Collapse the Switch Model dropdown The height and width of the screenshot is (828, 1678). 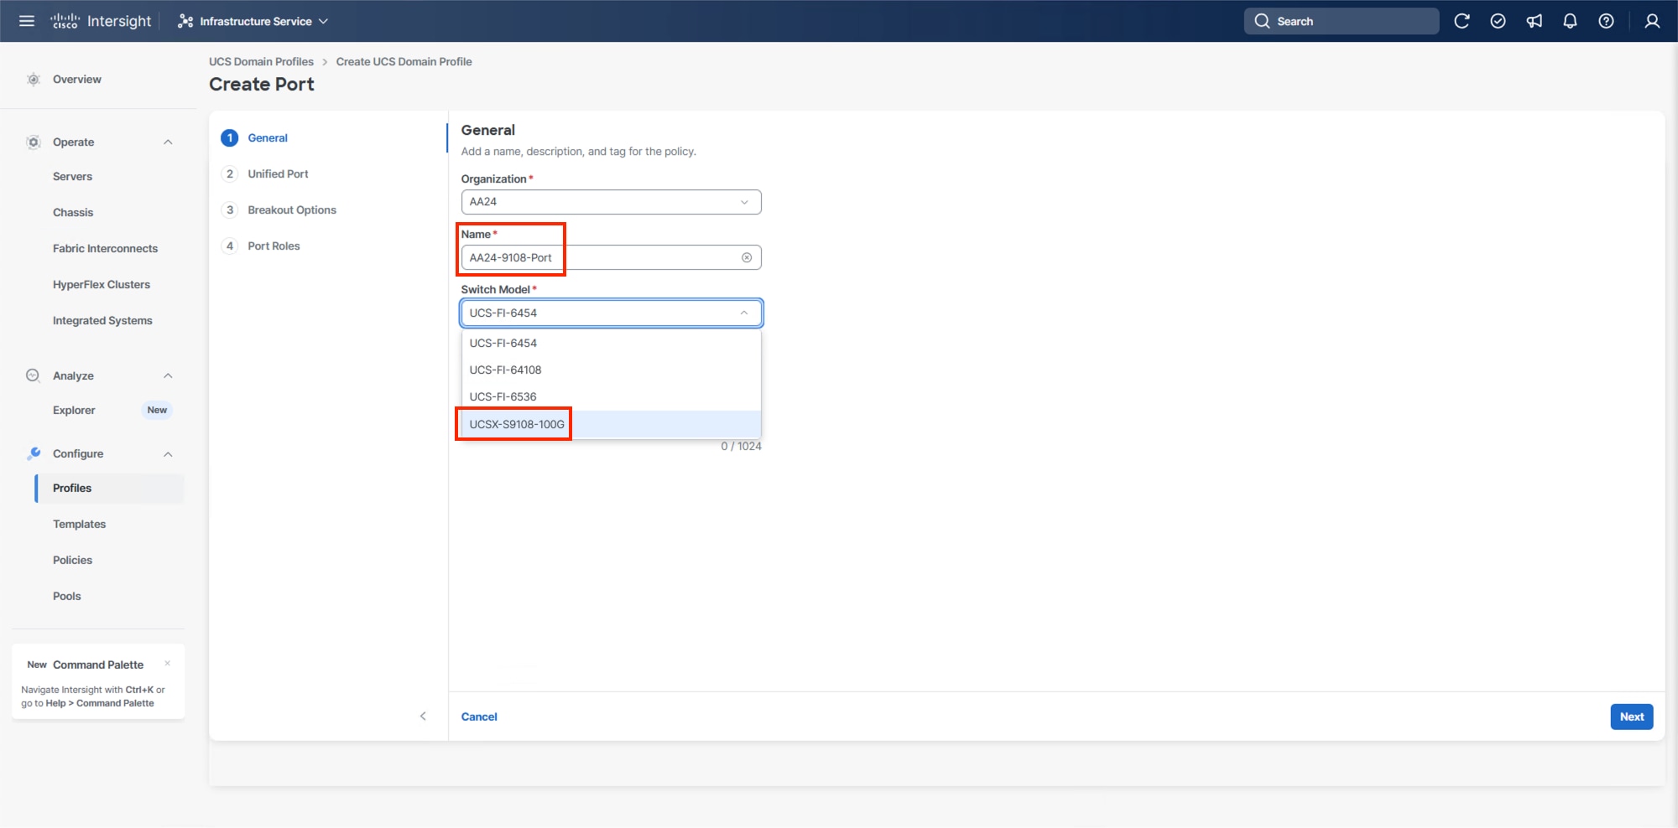(743, 313)
